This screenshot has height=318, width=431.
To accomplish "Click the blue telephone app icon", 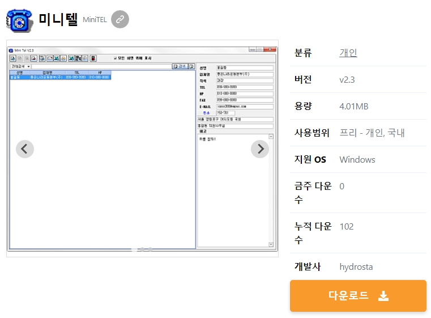I will pyautogui.click(x=19, y=20).
